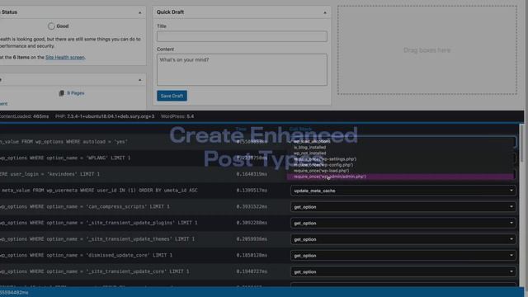The image size is (528, 297).
Task: Click the query with user_login = 'kevindees'
Action: click(x=49, y=174)
